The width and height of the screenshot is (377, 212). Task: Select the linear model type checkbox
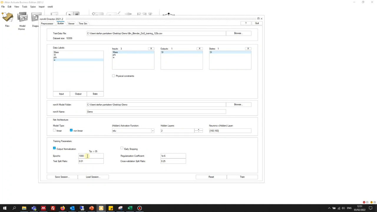pyautogui.click(x=54, y=130)
